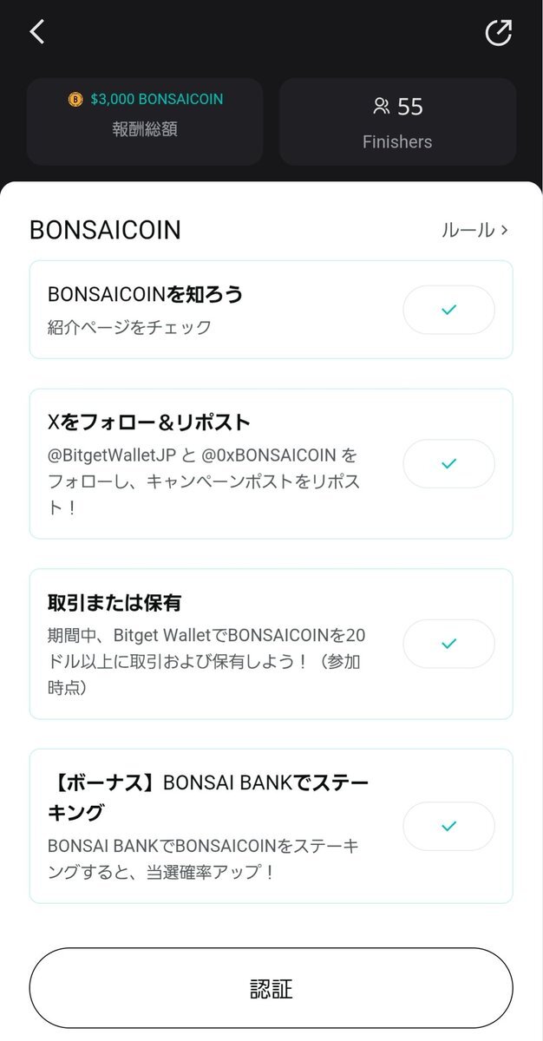This screenshot has height=1041, width=543.
Task: Tap checkmark for Xをフォロー＆リポスト task
Action: [448, 464]
